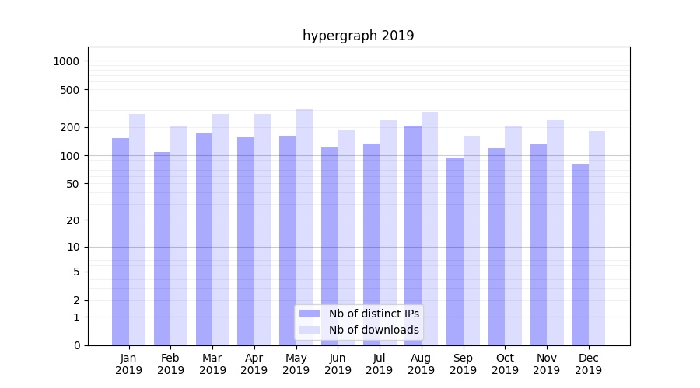The height and width of the screenshot is (388, 700).
Task: Select the May 2019 downloads bar
Action: point(305,227)
